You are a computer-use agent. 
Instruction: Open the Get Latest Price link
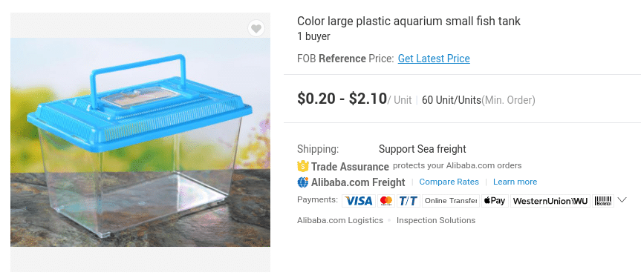click(x=434, y=59)
